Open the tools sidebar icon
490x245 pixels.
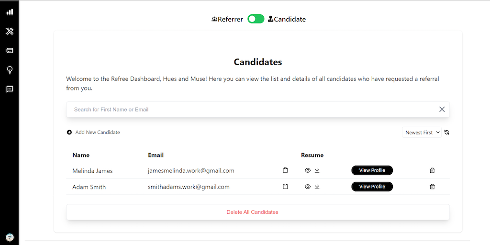(10, 31)
